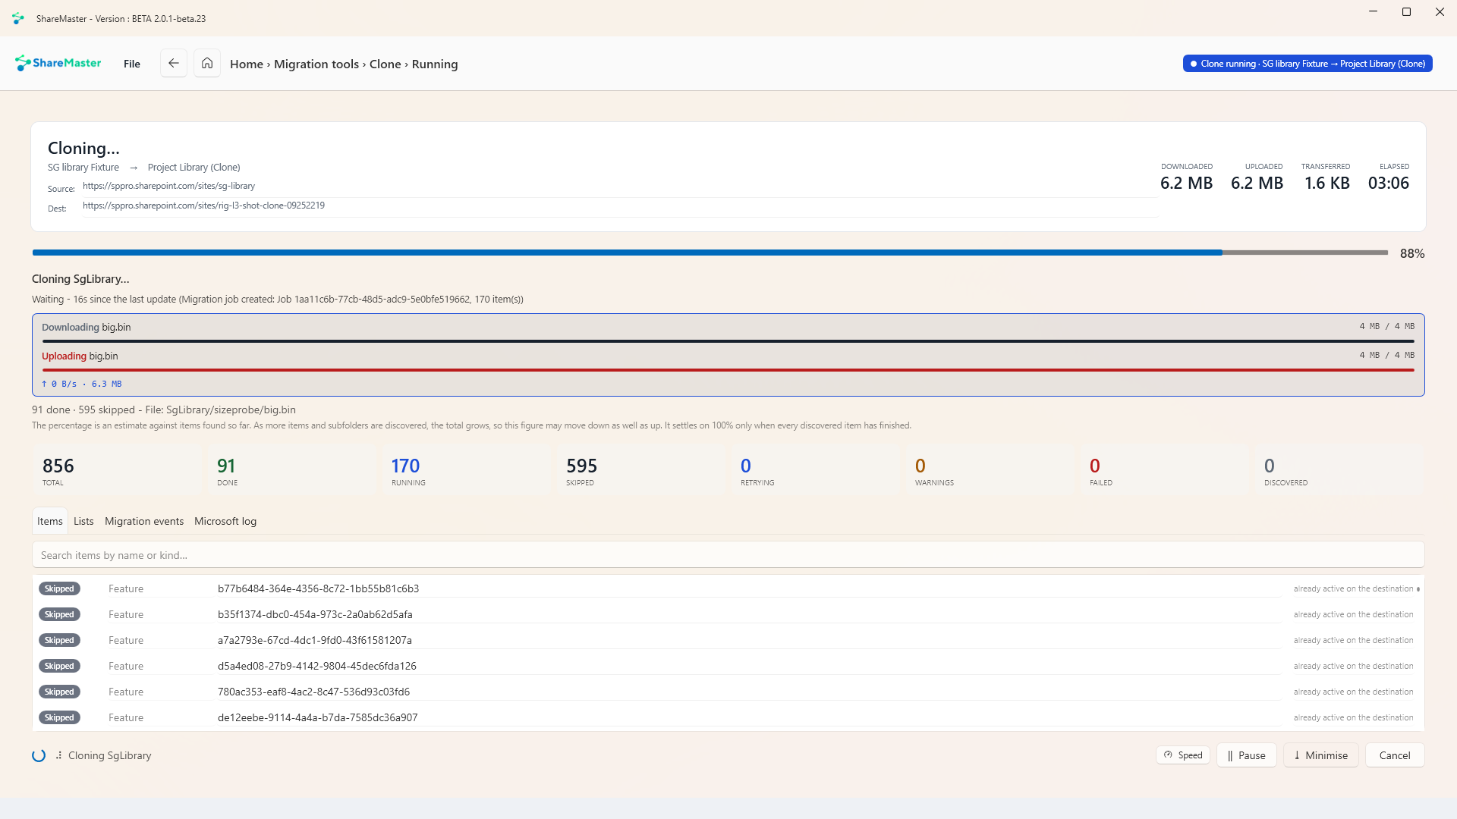Click the 170 Running counter

[x=465, y=471]
